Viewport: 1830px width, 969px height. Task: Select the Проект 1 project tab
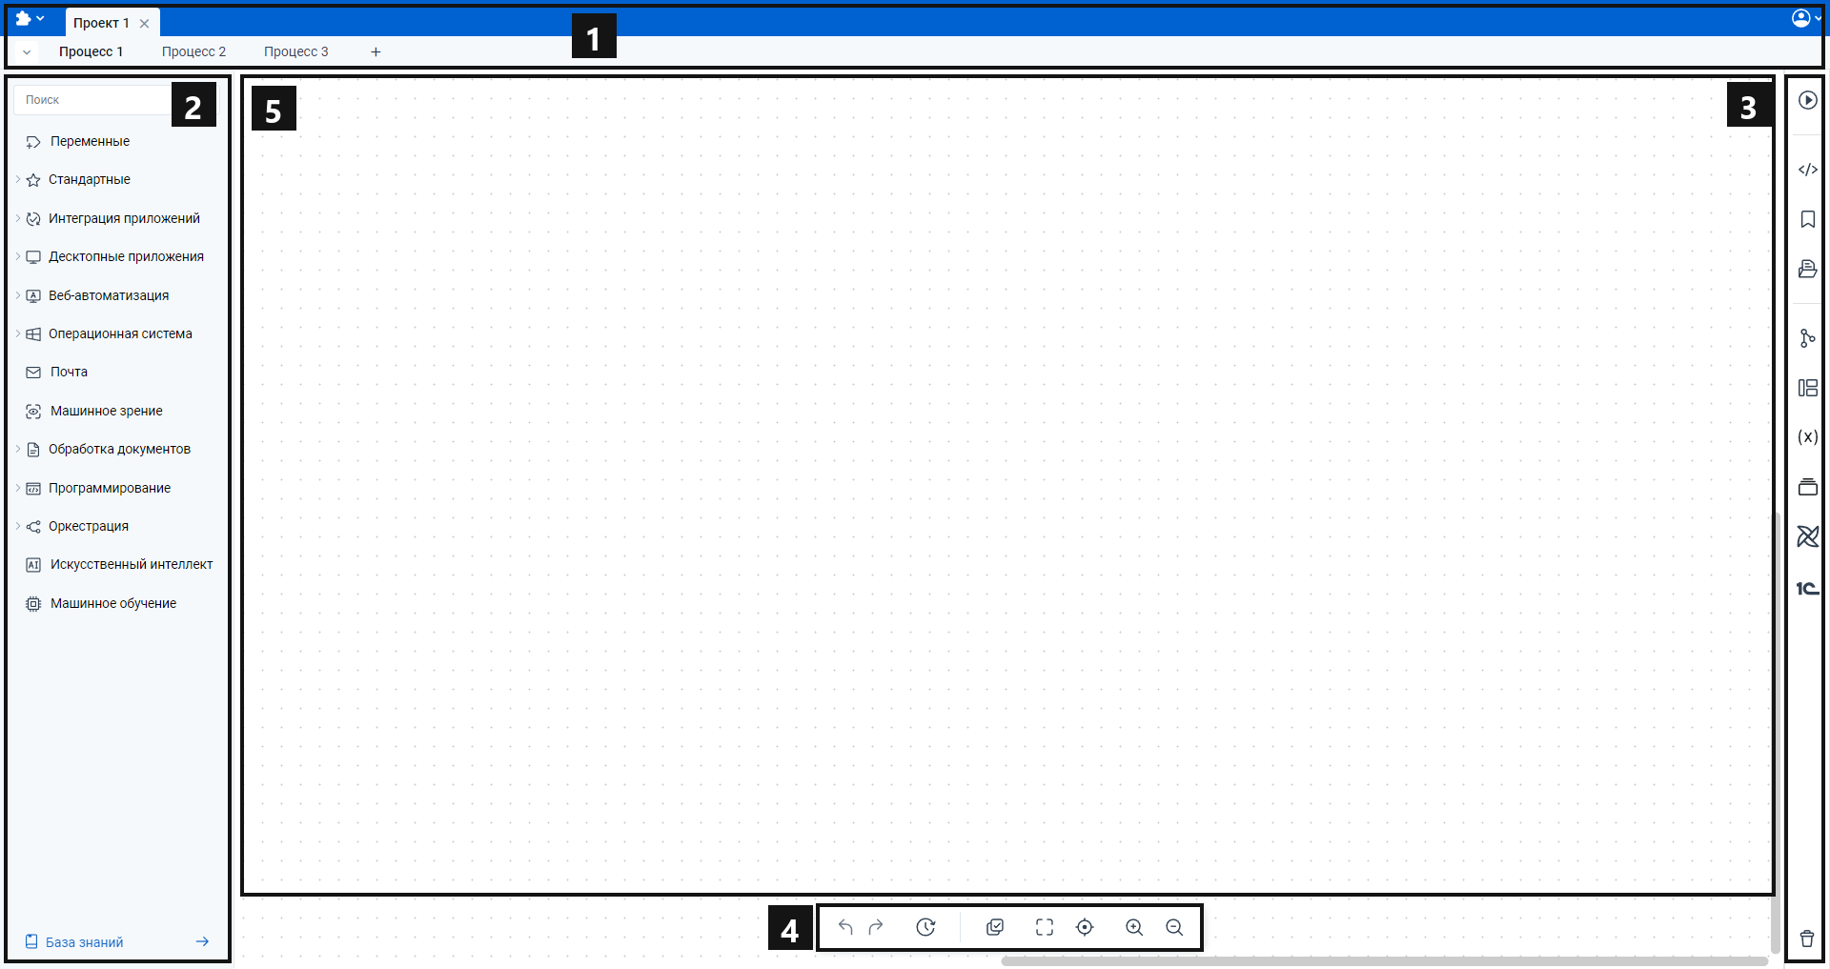pyautogui.click(x=101, y=23)
